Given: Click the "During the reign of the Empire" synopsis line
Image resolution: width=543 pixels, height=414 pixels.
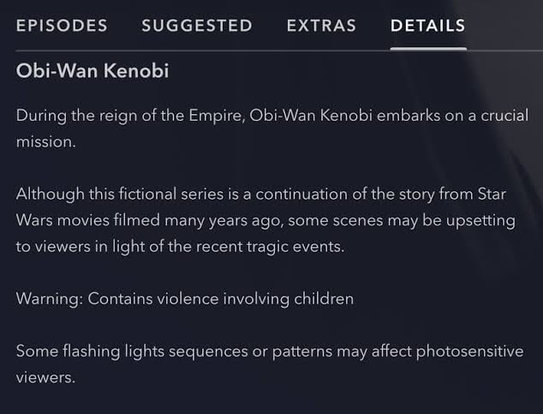Looking at the screenshot, I should click(272, 116).
